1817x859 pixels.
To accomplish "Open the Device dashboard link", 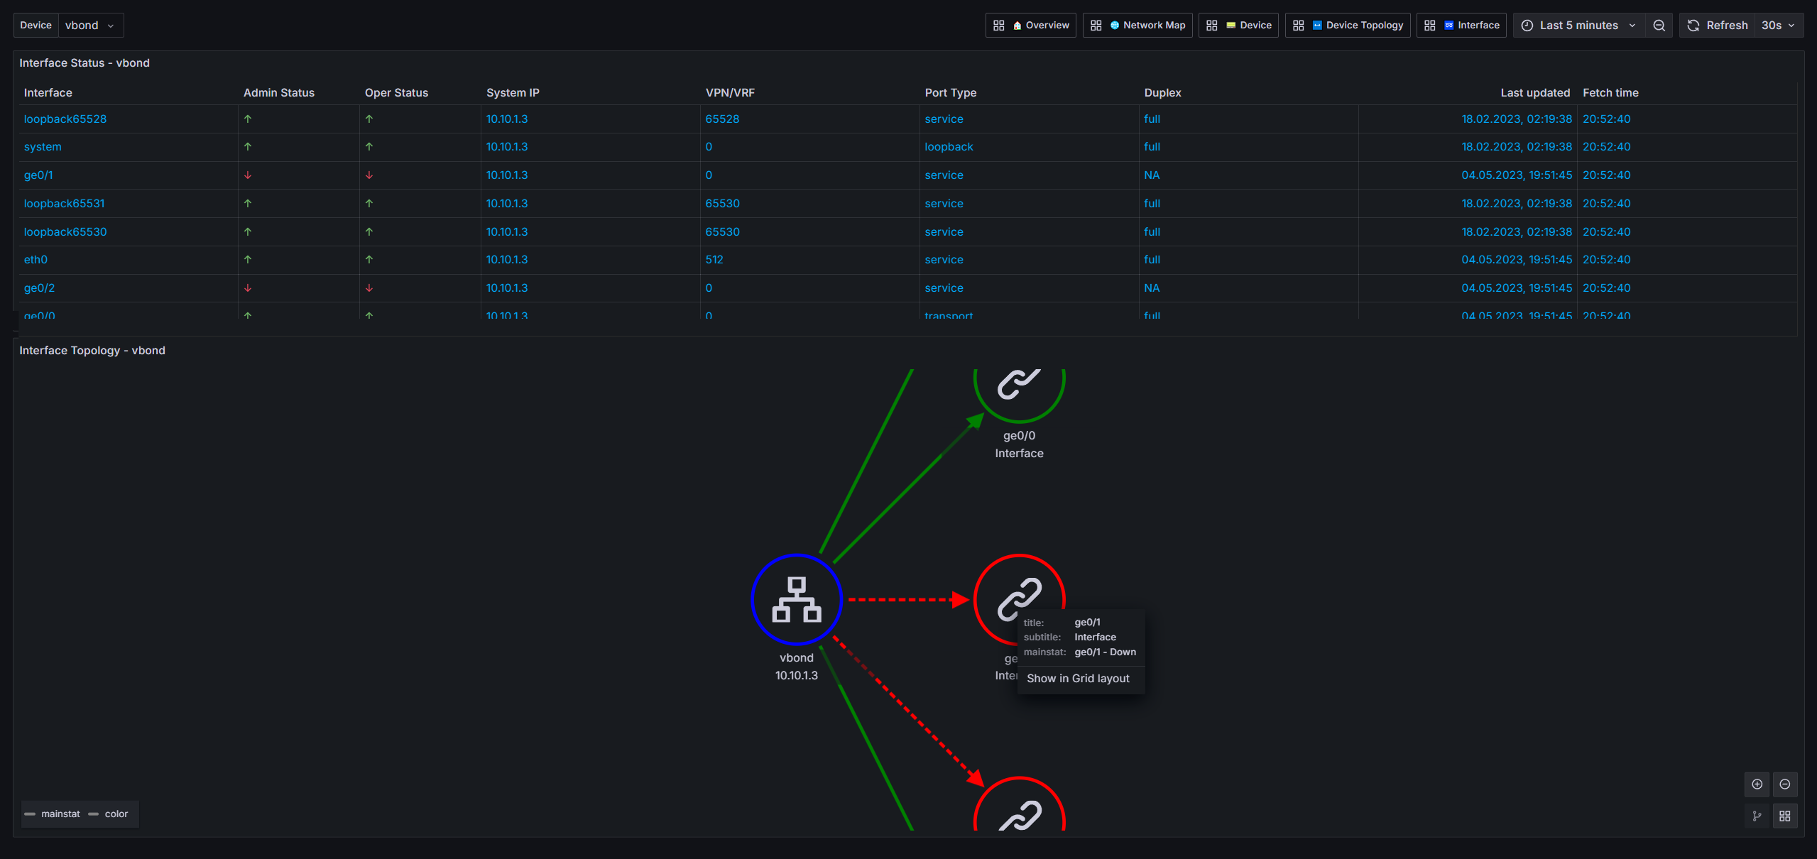I will click(x=1238, y=26).
